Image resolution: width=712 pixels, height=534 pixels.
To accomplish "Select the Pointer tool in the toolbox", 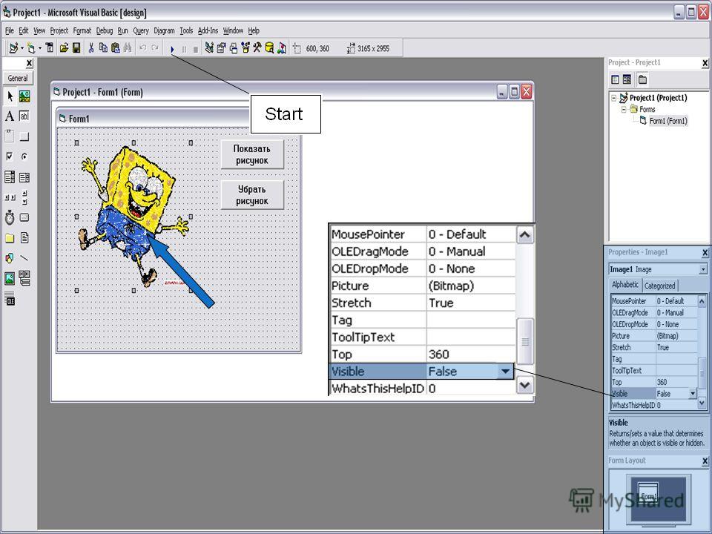I will pos(10,96).
